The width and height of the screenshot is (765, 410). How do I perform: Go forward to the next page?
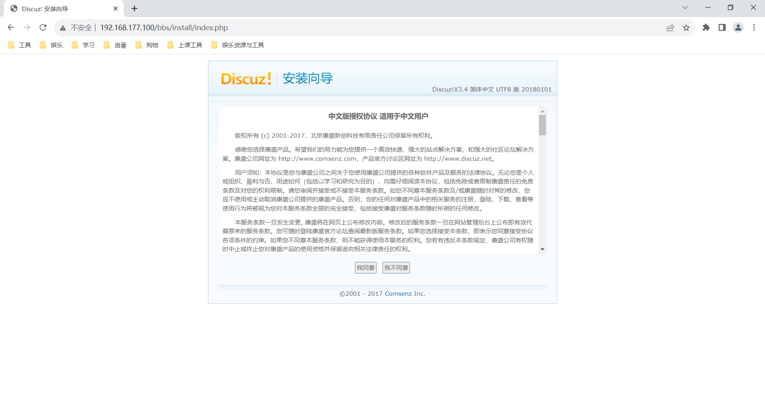pyautogui.click(x=27, y=27)
